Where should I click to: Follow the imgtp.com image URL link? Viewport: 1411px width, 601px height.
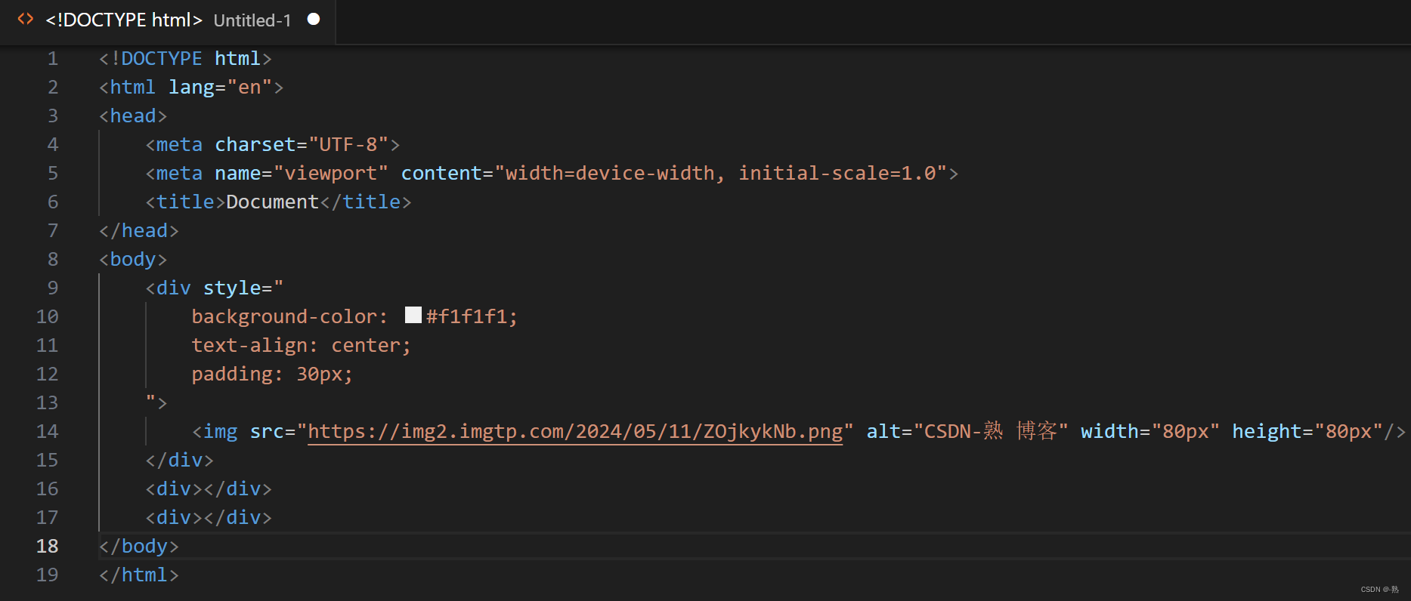click(575, 432)
